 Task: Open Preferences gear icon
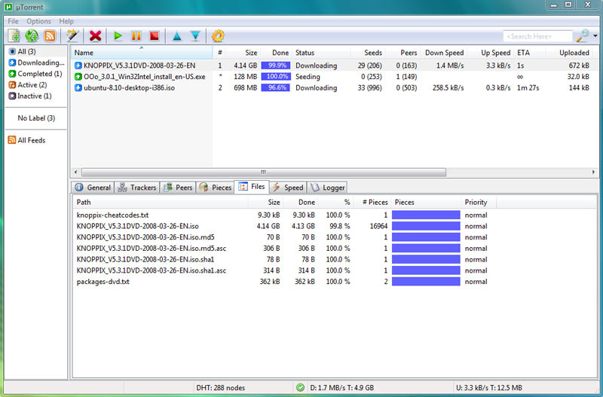pyautogui.click(x=218, y=35)
